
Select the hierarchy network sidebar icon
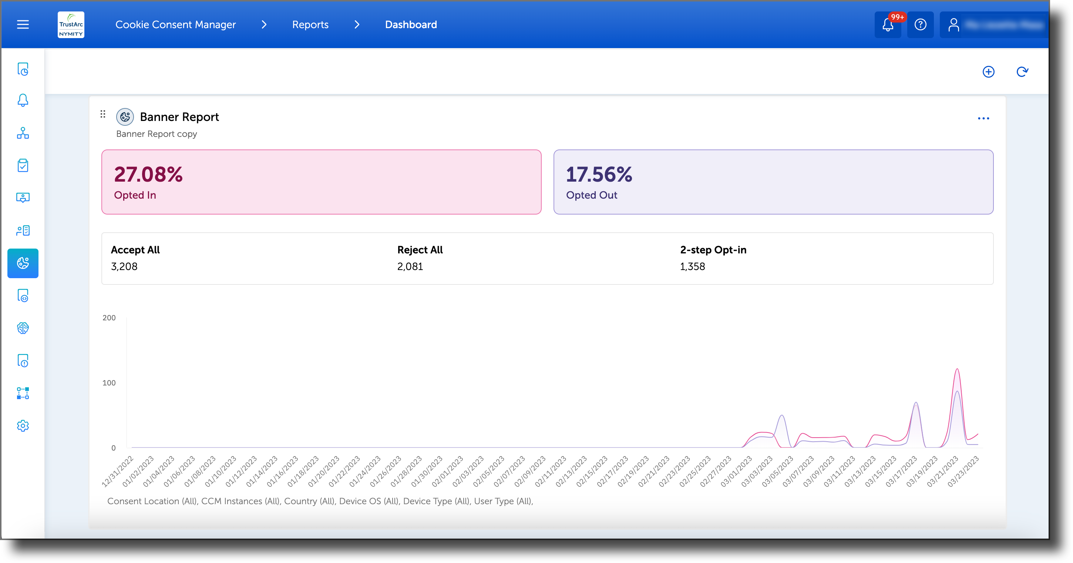(x=23, y=133)
